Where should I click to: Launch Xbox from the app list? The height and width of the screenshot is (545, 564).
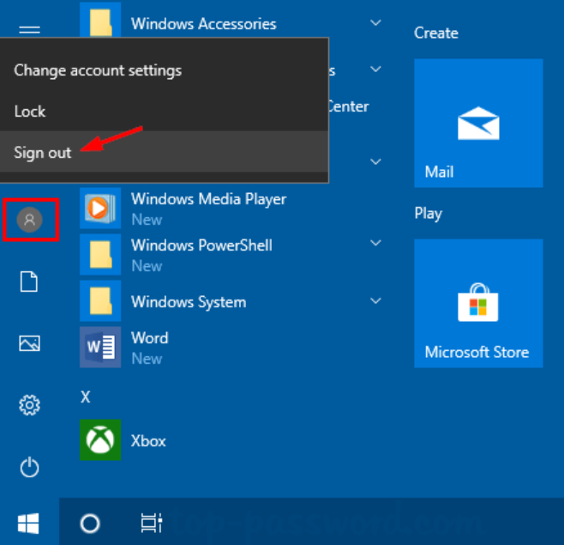click(148, 441)
